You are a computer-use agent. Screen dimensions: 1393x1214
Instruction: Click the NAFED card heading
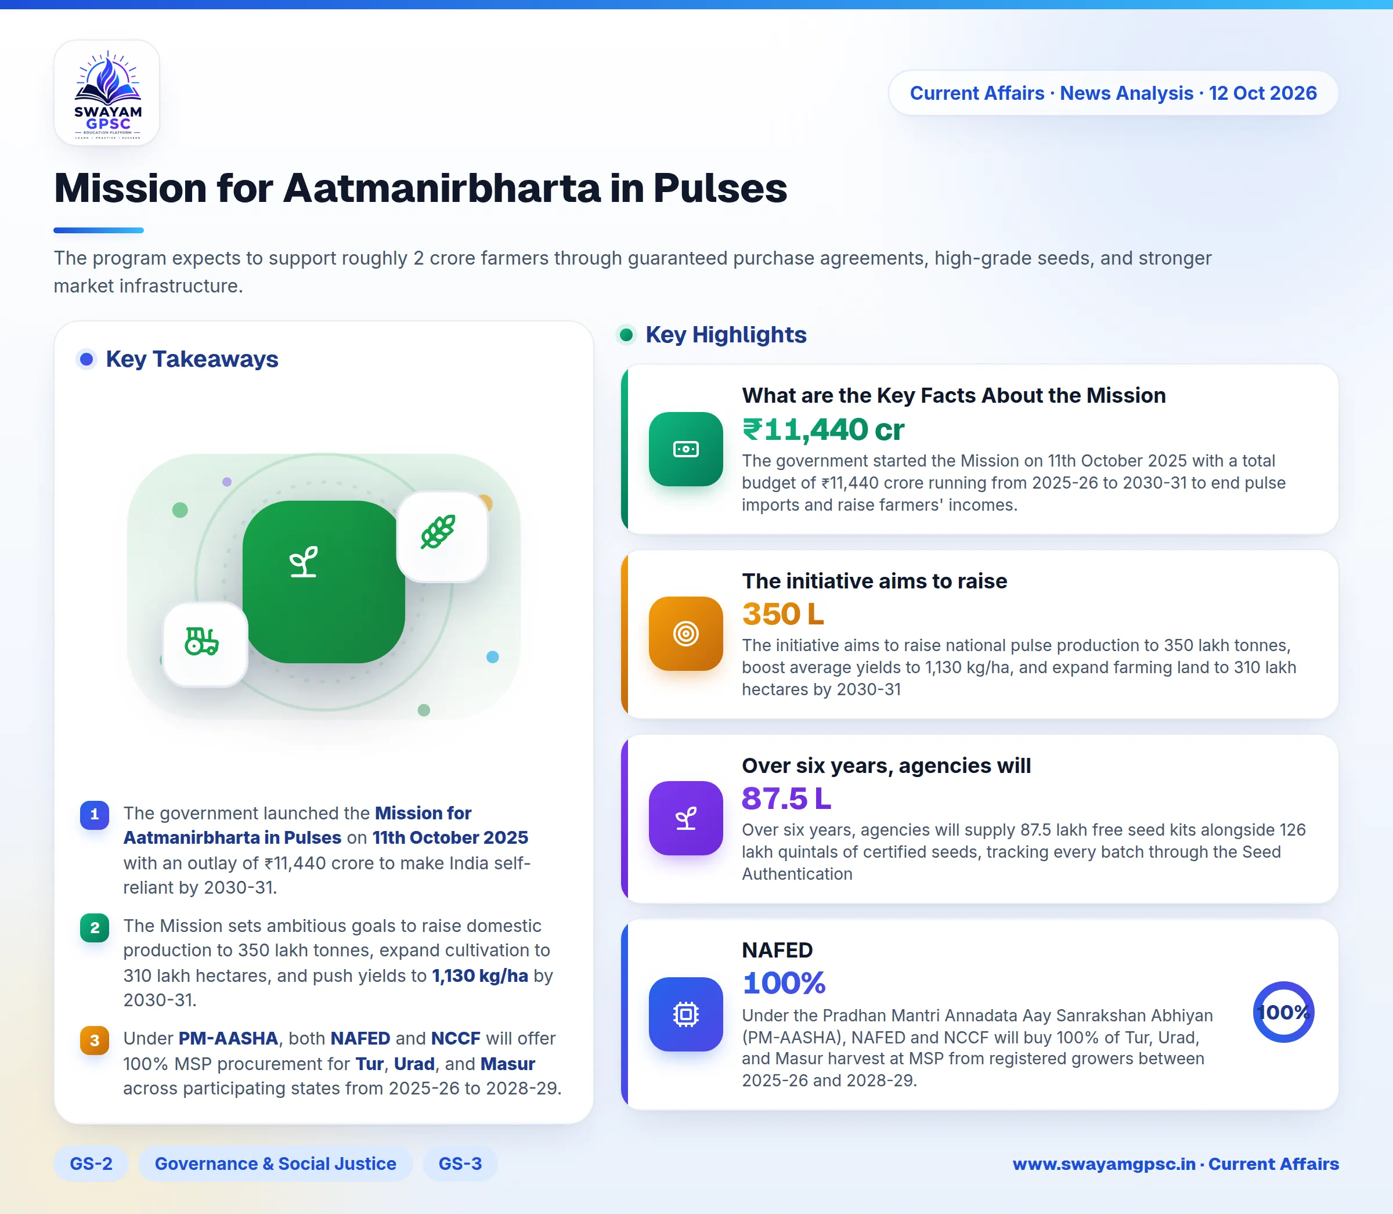pos(777,951)
